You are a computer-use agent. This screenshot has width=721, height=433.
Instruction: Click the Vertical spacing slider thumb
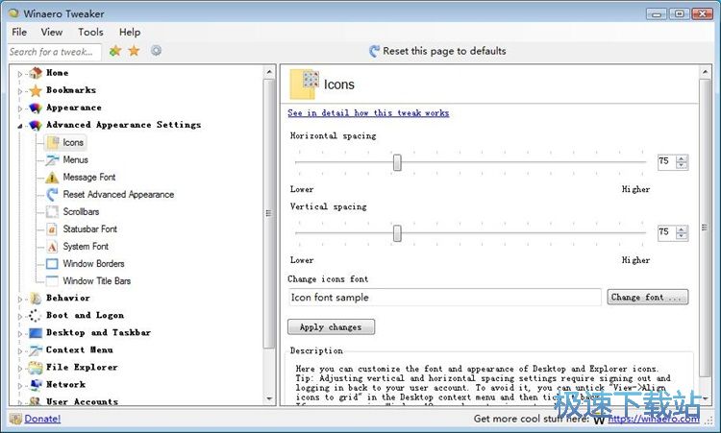[x=397, y=233]
